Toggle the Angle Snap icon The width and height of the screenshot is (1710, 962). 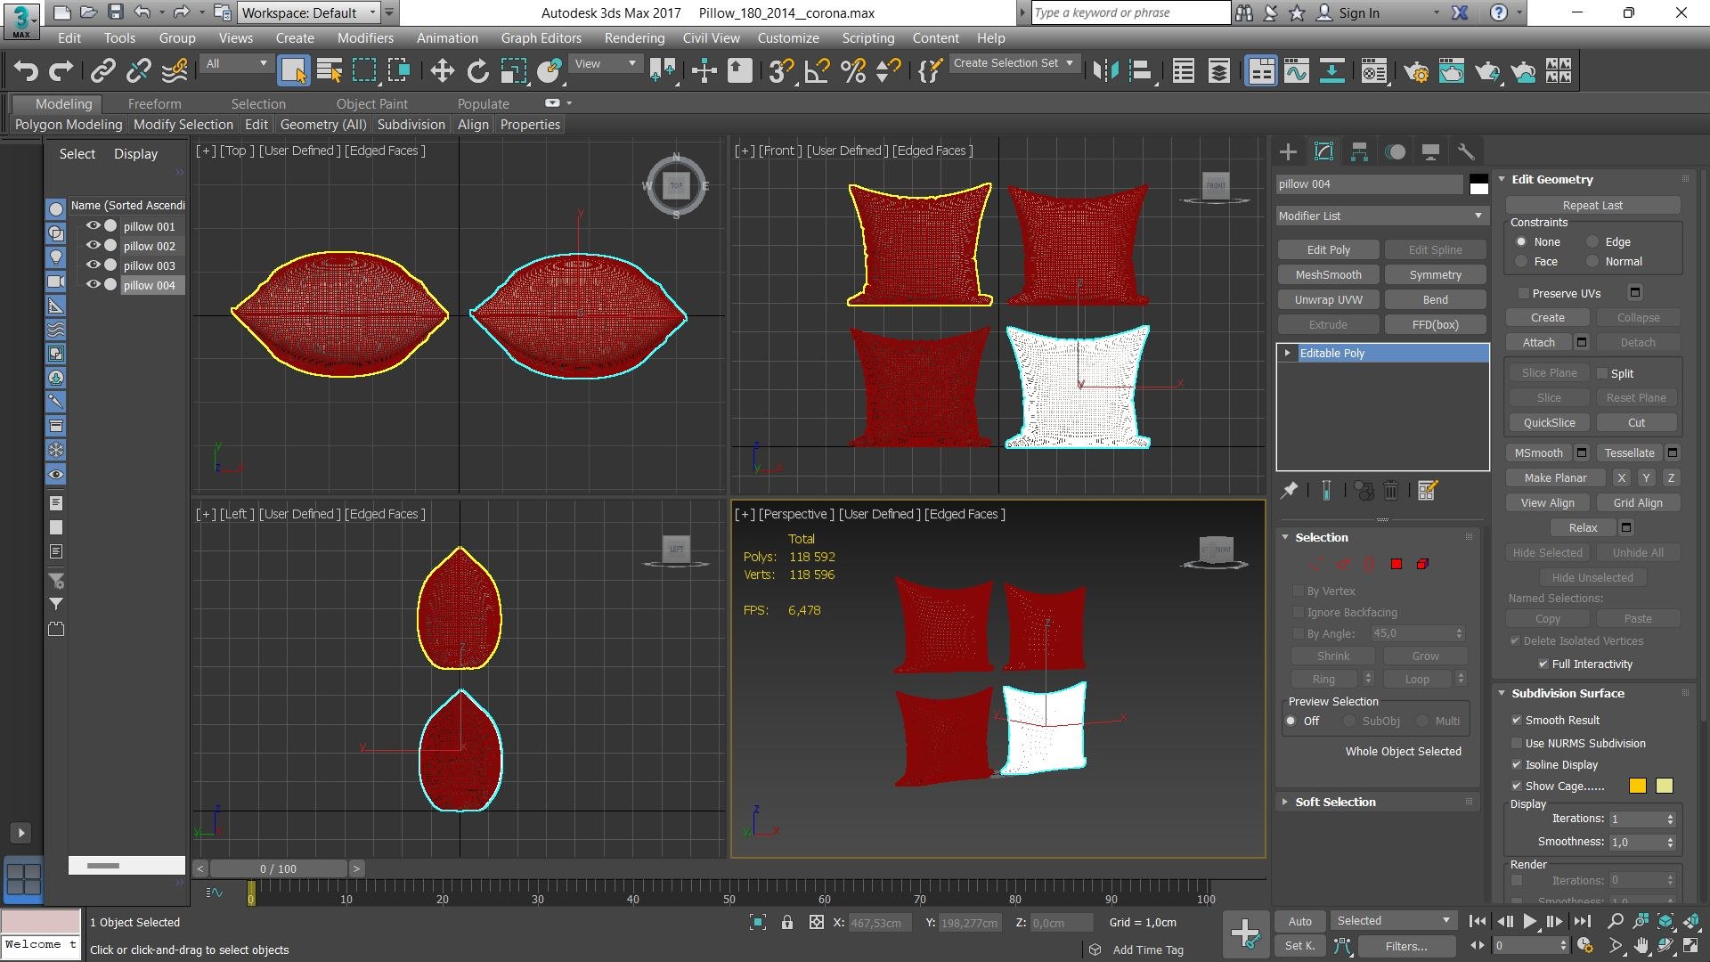817,70
